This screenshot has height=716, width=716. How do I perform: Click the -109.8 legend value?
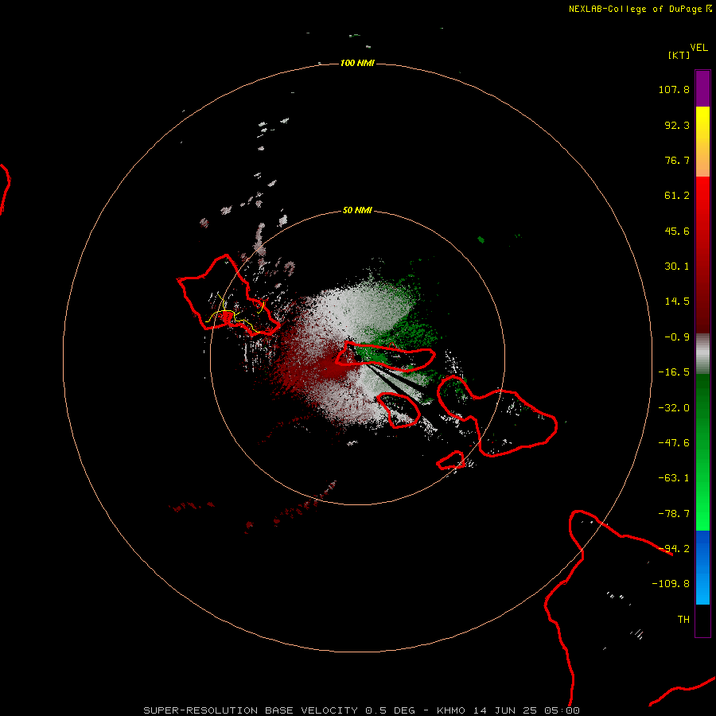pyautogui.click(x=671, y=584)
